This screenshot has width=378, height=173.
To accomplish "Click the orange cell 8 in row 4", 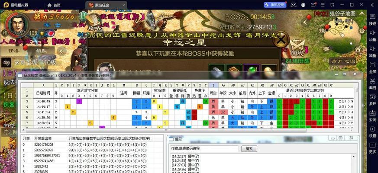I will 200,106.
